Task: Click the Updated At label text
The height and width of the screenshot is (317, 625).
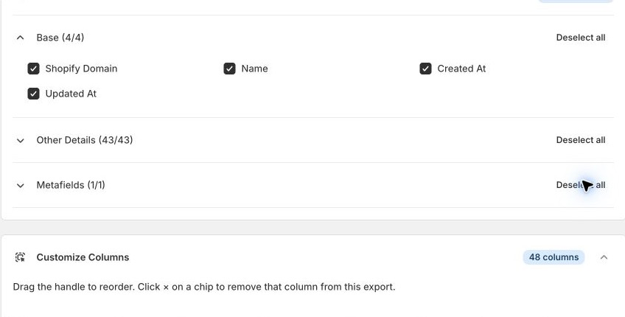Action: click(71, 94)
